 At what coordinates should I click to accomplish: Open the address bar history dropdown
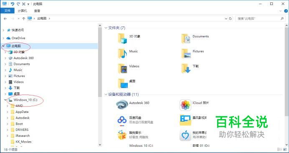[x=226, y=19]
